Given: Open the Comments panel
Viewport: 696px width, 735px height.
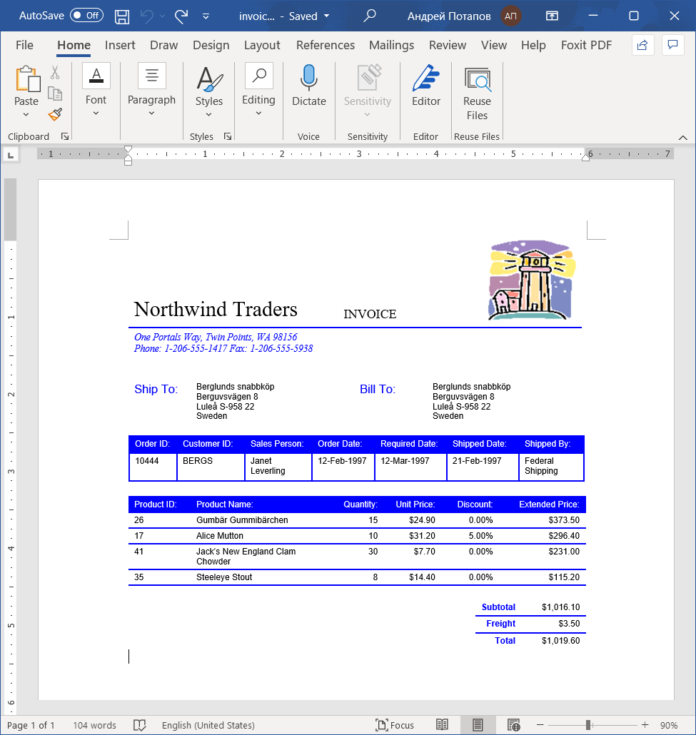Looking at the screenshot, I should (672, 45).
